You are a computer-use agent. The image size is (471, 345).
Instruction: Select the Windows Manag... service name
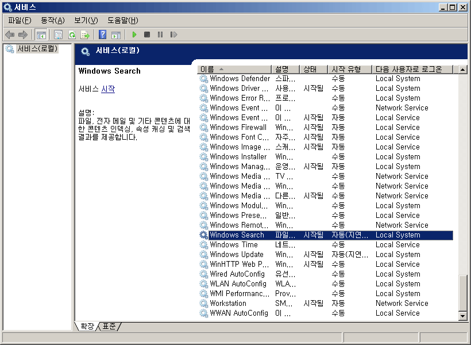click(240, 167)
